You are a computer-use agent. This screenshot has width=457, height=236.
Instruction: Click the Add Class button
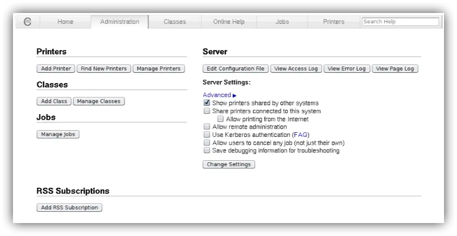coord(54,101)
